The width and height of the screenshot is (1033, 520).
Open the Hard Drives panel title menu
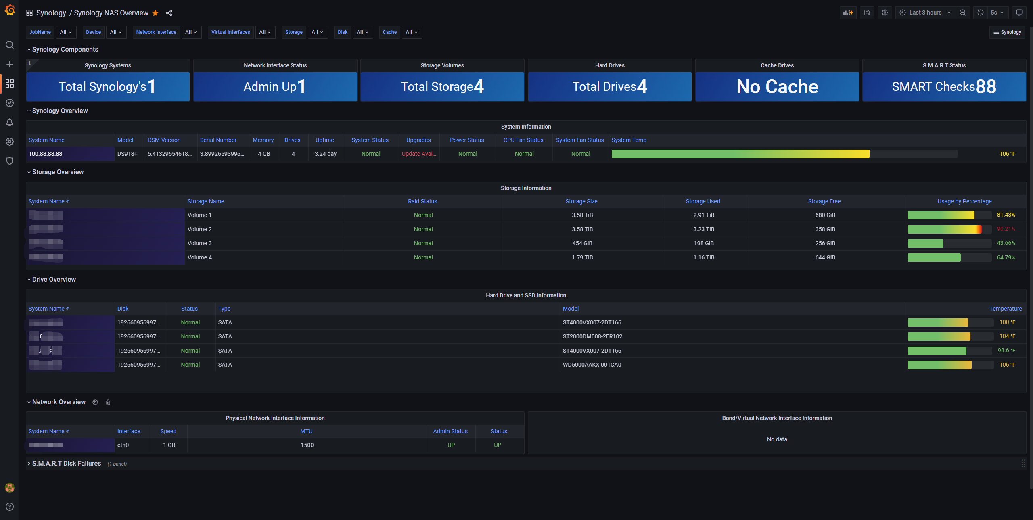(x=610, y=65)
